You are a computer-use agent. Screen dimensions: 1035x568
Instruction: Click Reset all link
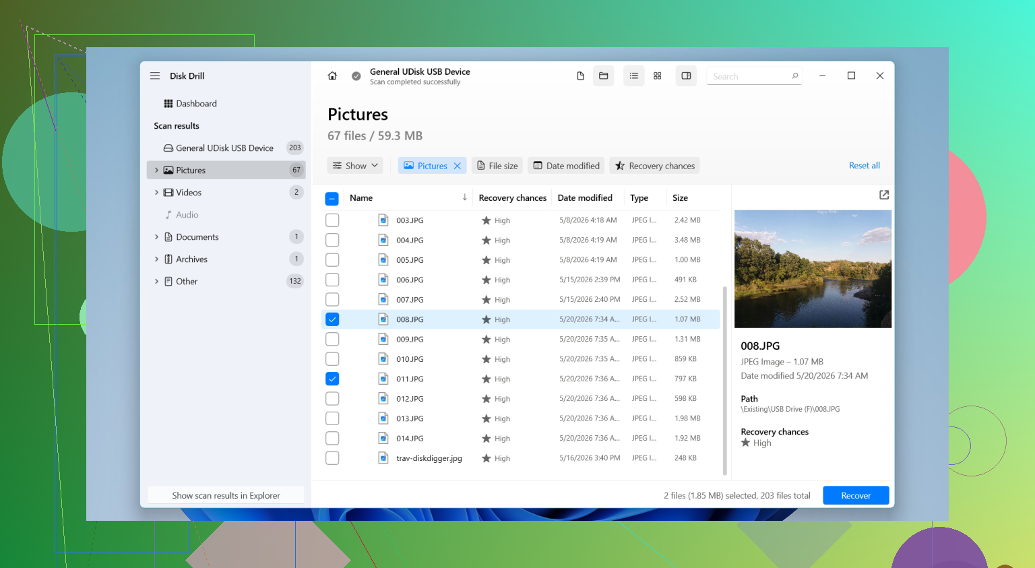pos(865,166)
